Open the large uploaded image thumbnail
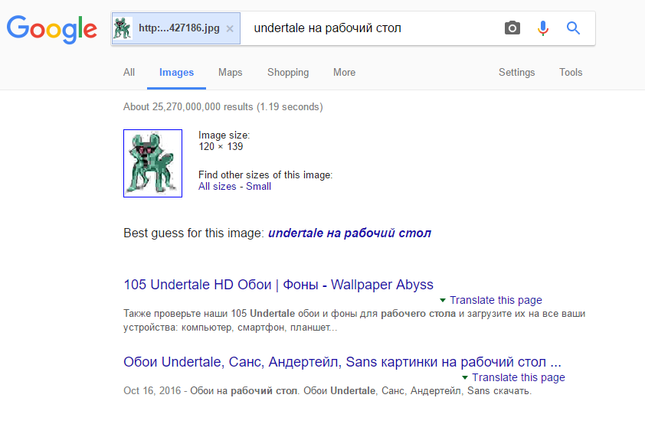The image size is (645, 424). [152, 163]
